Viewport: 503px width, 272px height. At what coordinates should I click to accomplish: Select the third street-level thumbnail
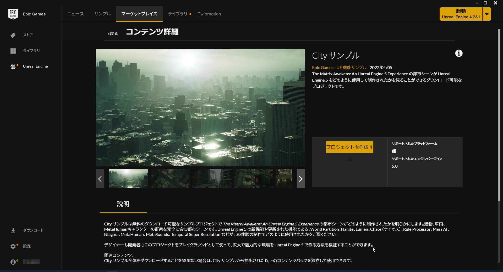(x=212, y=179)
